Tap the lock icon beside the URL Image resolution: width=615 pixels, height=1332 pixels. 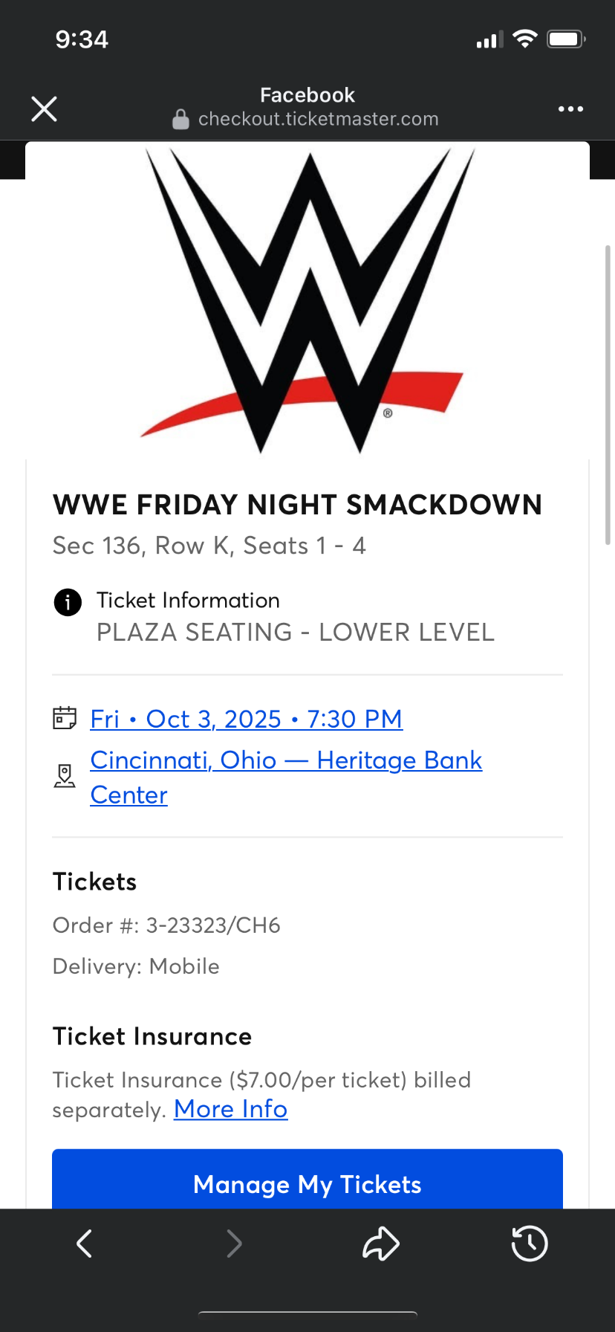180,120
